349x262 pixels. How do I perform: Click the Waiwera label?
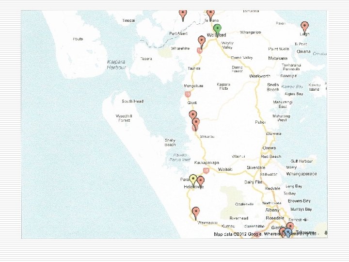274,134
